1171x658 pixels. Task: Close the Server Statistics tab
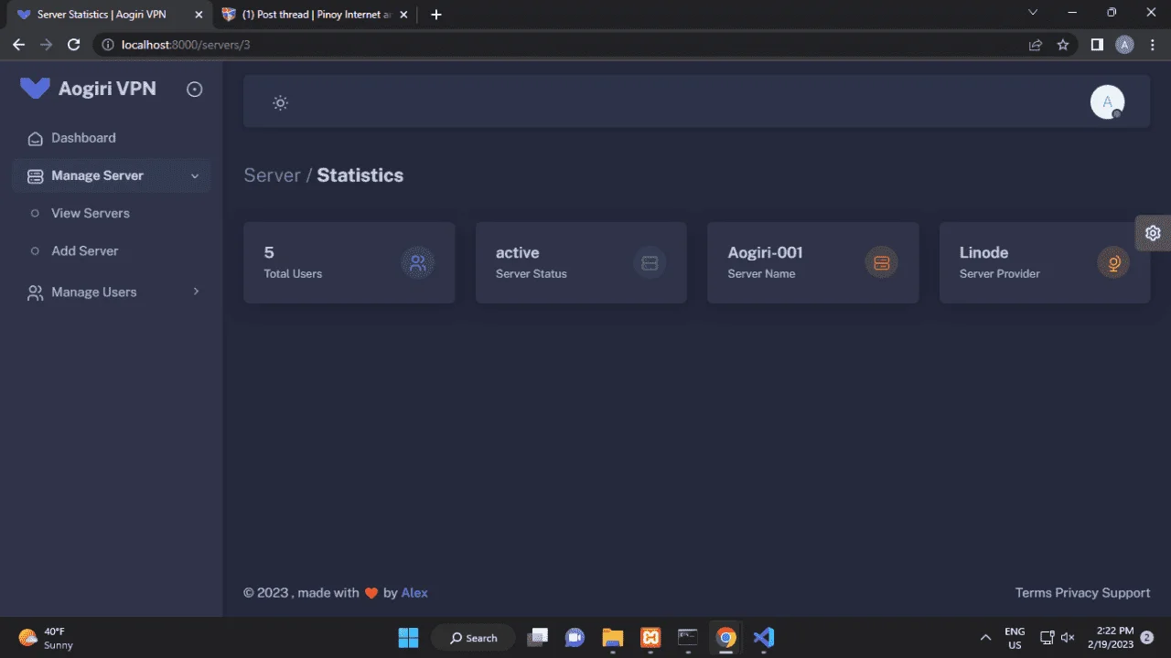pyautogui.click(x=199, y=15)
